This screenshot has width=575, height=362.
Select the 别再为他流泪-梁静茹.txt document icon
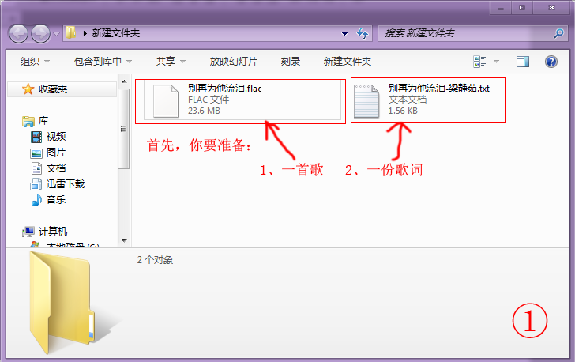point(367,100)
